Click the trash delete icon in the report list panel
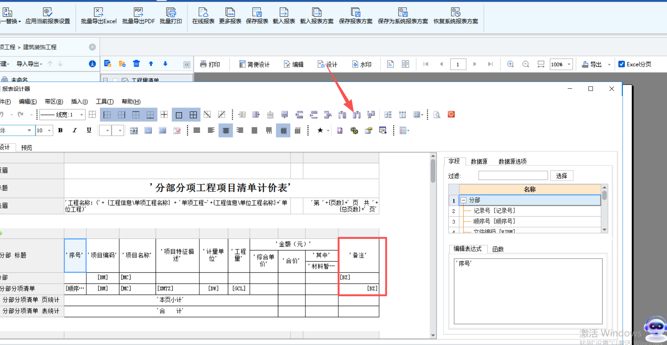Viewport: 667px width, 345px height. 136,63
